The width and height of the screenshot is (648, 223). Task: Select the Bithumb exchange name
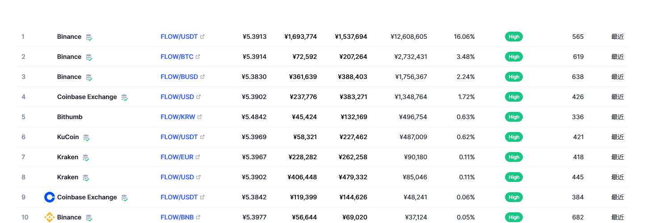tap(70, 117)
